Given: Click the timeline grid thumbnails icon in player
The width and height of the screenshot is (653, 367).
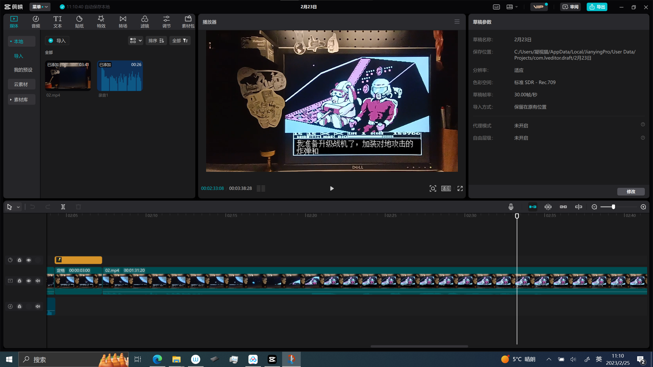Looking at the screenshot, I should [261, 189].
